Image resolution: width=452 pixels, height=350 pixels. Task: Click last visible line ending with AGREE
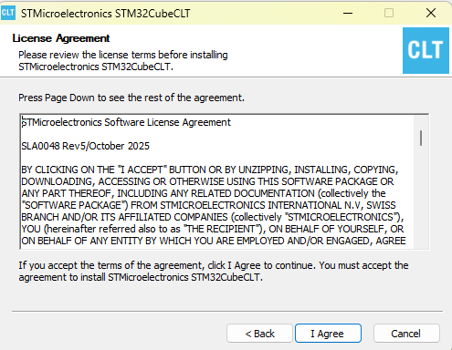[x=214, y=241]
